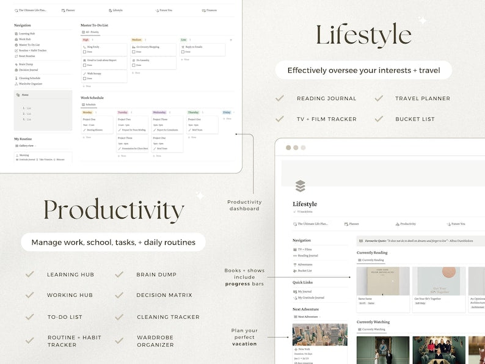Open the New York cityscape thumbnail

[x=319, y=335]
